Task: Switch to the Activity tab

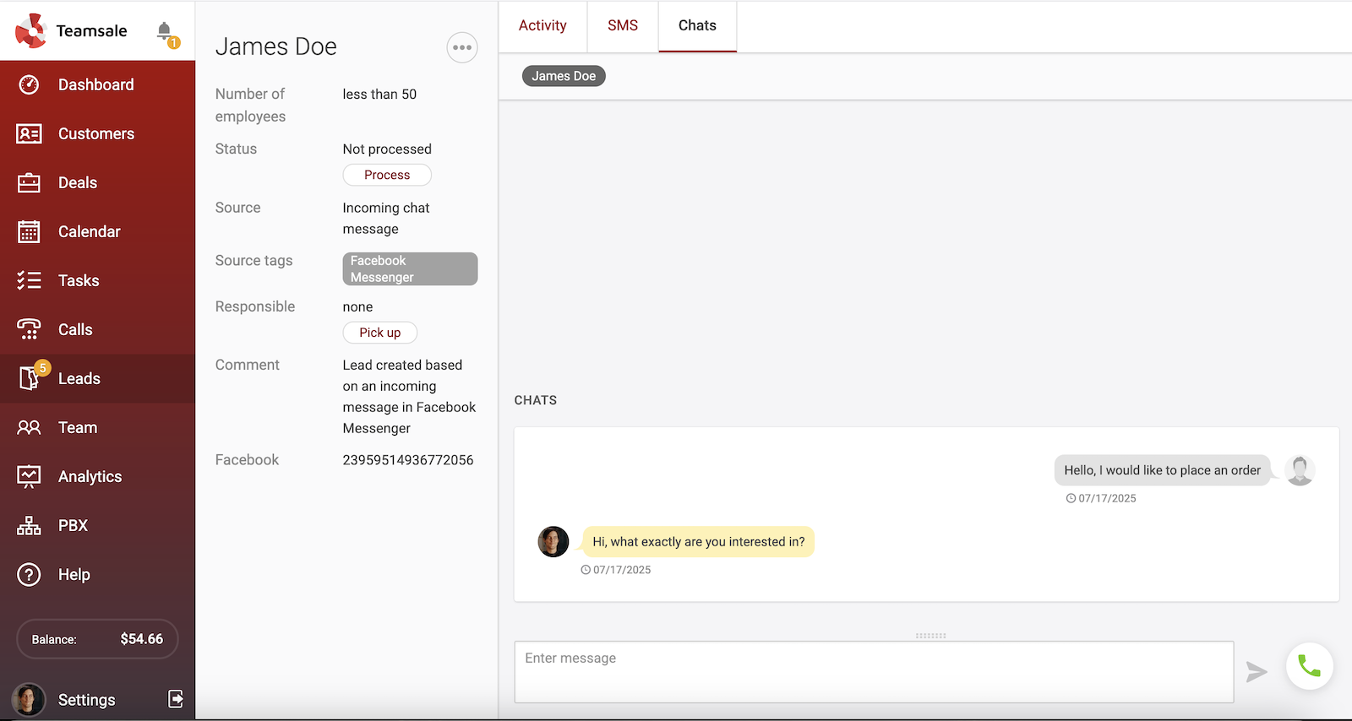Action: coord(542,26)
